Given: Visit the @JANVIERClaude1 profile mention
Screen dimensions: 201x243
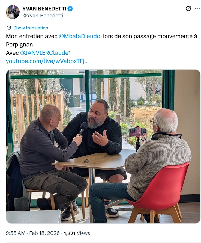Looking at the screenshot, I should 46,53.
